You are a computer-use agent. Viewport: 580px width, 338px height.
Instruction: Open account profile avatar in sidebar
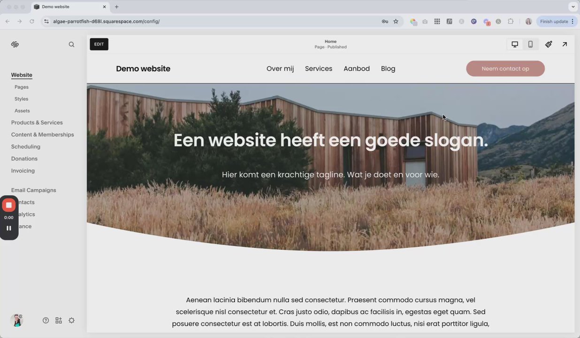point(16,320)
